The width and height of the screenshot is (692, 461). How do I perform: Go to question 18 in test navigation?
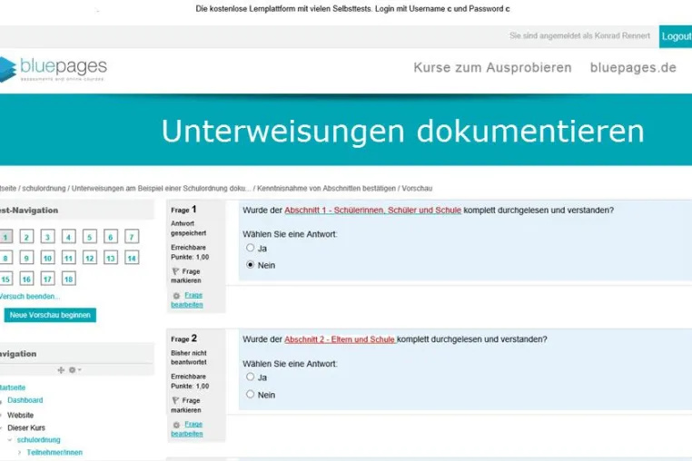[68, 279]
